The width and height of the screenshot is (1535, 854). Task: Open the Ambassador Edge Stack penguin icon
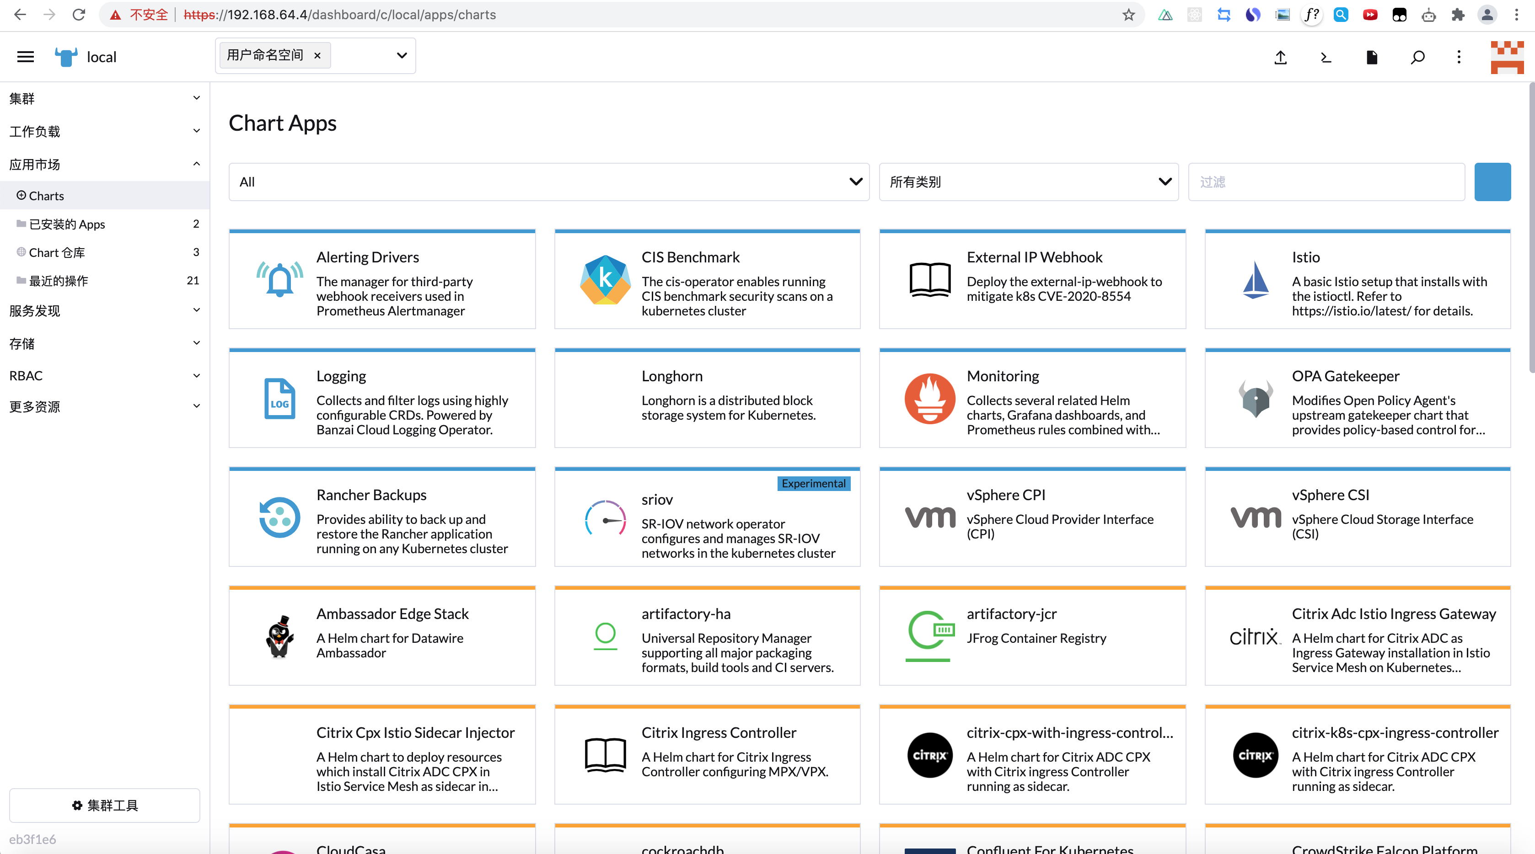(279, 636)
